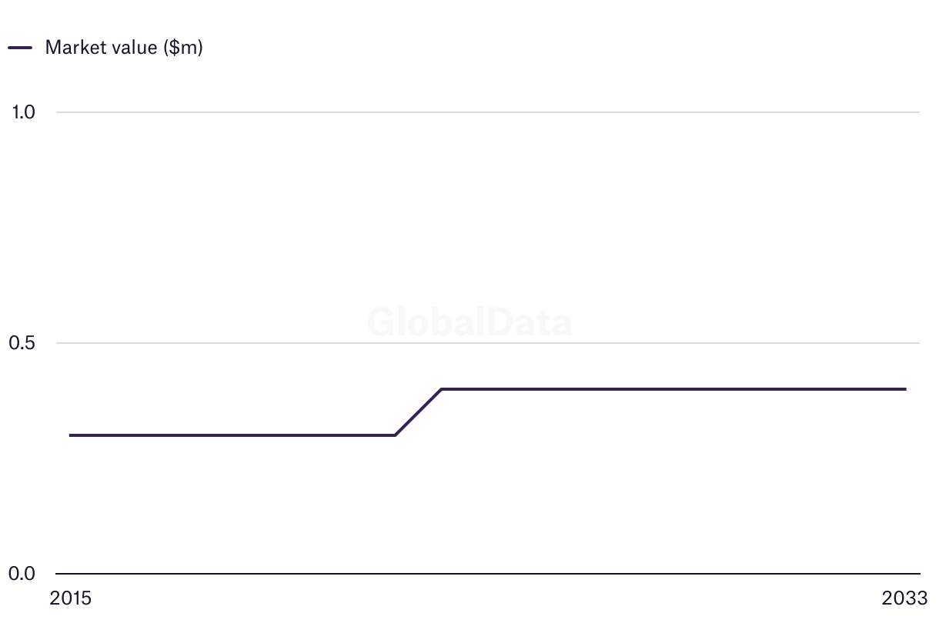Click the x-axis baseline
The width and height of the screenshot is (939, 643).
coord(488,574)
